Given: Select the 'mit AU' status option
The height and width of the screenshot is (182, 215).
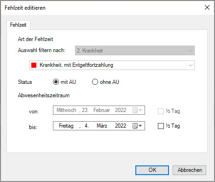Looking at the screenshot, I should [56, 82].
